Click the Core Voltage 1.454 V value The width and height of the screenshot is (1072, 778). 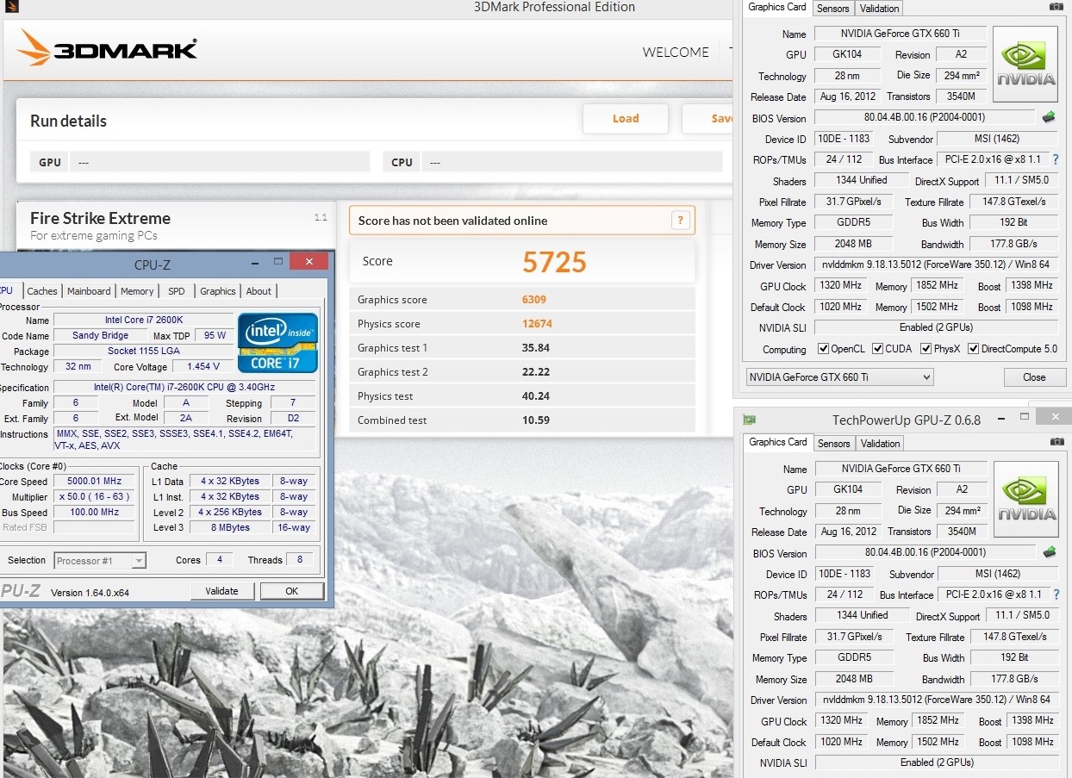tap(203, 366)
